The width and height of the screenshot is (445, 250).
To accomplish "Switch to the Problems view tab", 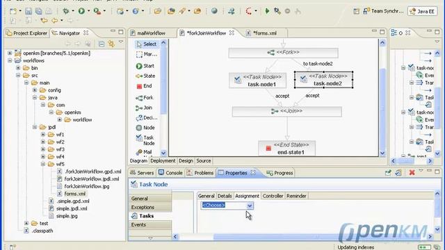I will 200,173.
